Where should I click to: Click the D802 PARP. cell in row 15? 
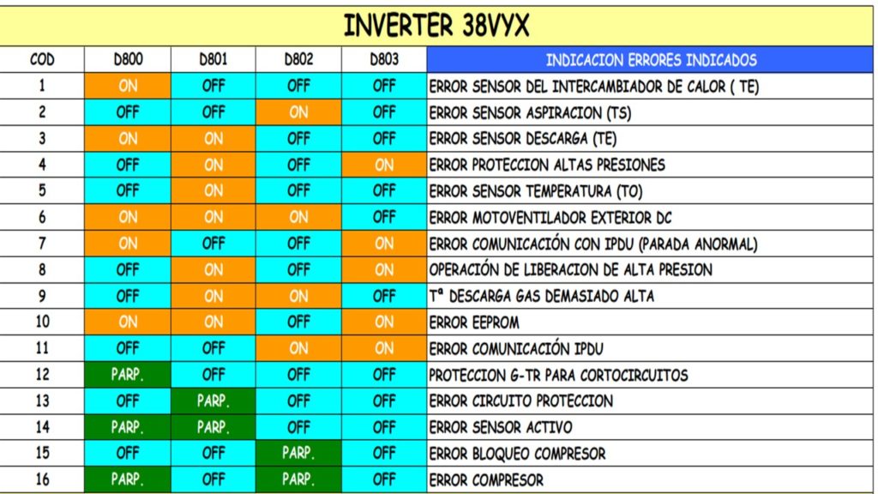click(x=298, y=453)
